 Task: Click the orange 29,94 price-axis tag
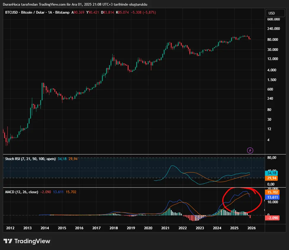(x=271, y=178)
